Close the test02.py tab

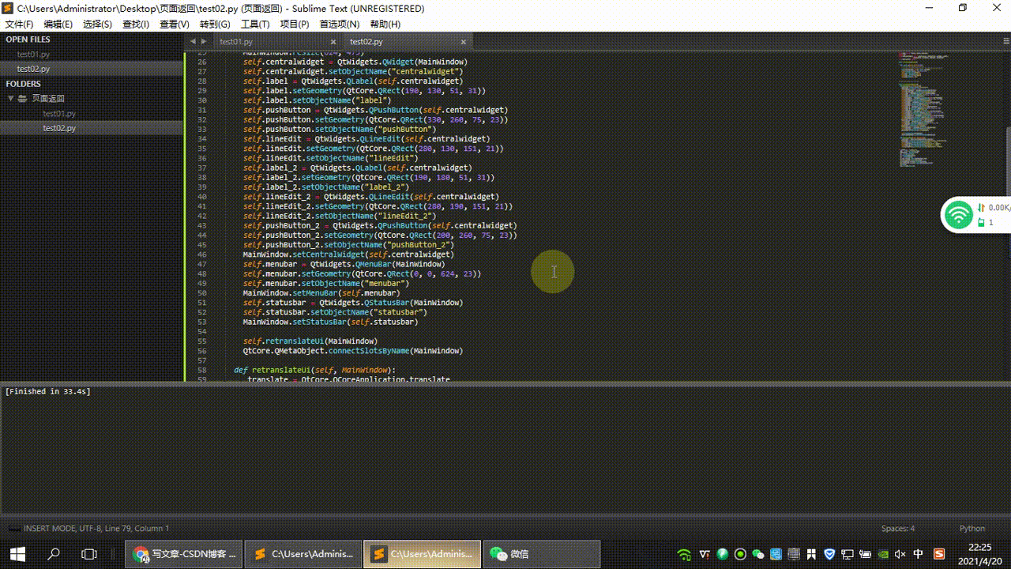(464, 42)
